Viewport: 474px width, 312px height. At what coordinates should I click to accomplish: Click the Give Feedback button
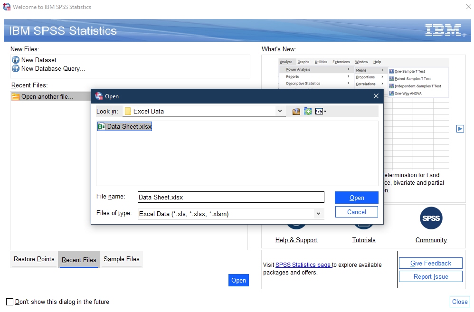coord(431,264)
